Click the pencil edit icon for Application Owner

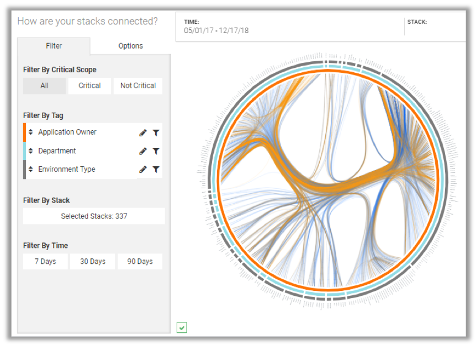point(143,132)
